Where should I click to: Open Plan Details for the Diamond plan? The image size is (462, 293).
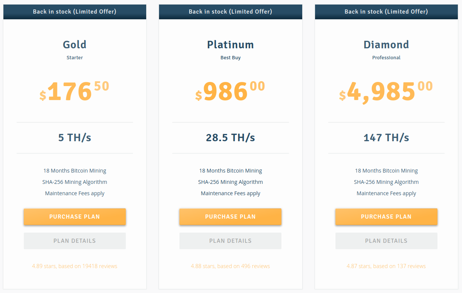point(386,241)
